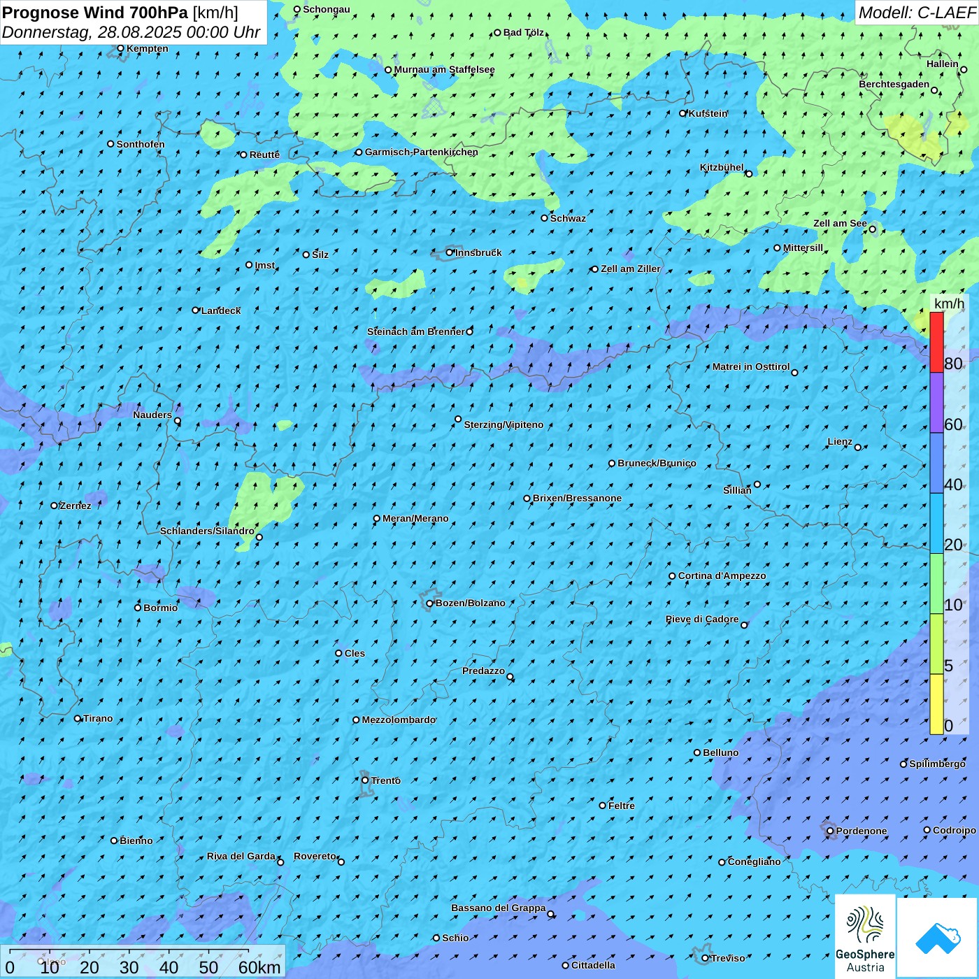Click the Cittadella label
Viewport: 979px width, 979px height.
(x=593, y=965)
